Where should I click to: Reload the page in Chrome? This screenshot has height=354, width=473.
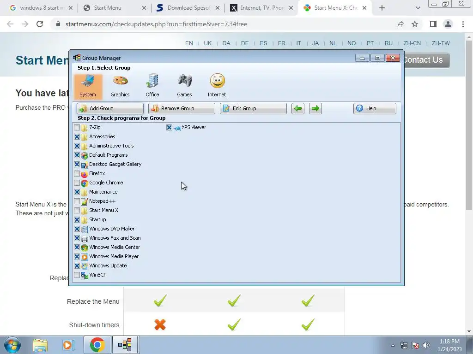pyautogui.click(x=40, y=24)
